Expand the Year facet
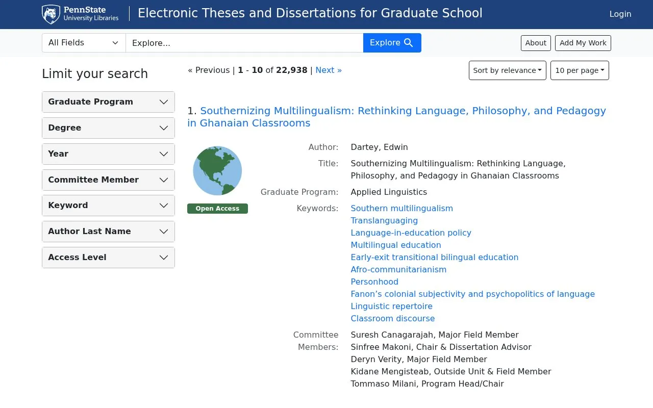 coord(108,154)
